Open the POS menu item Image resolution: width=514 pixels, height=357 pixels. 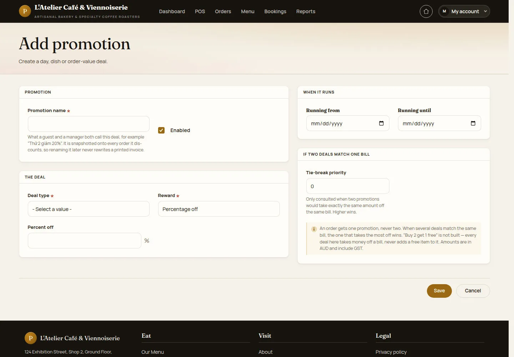[200, 11]
